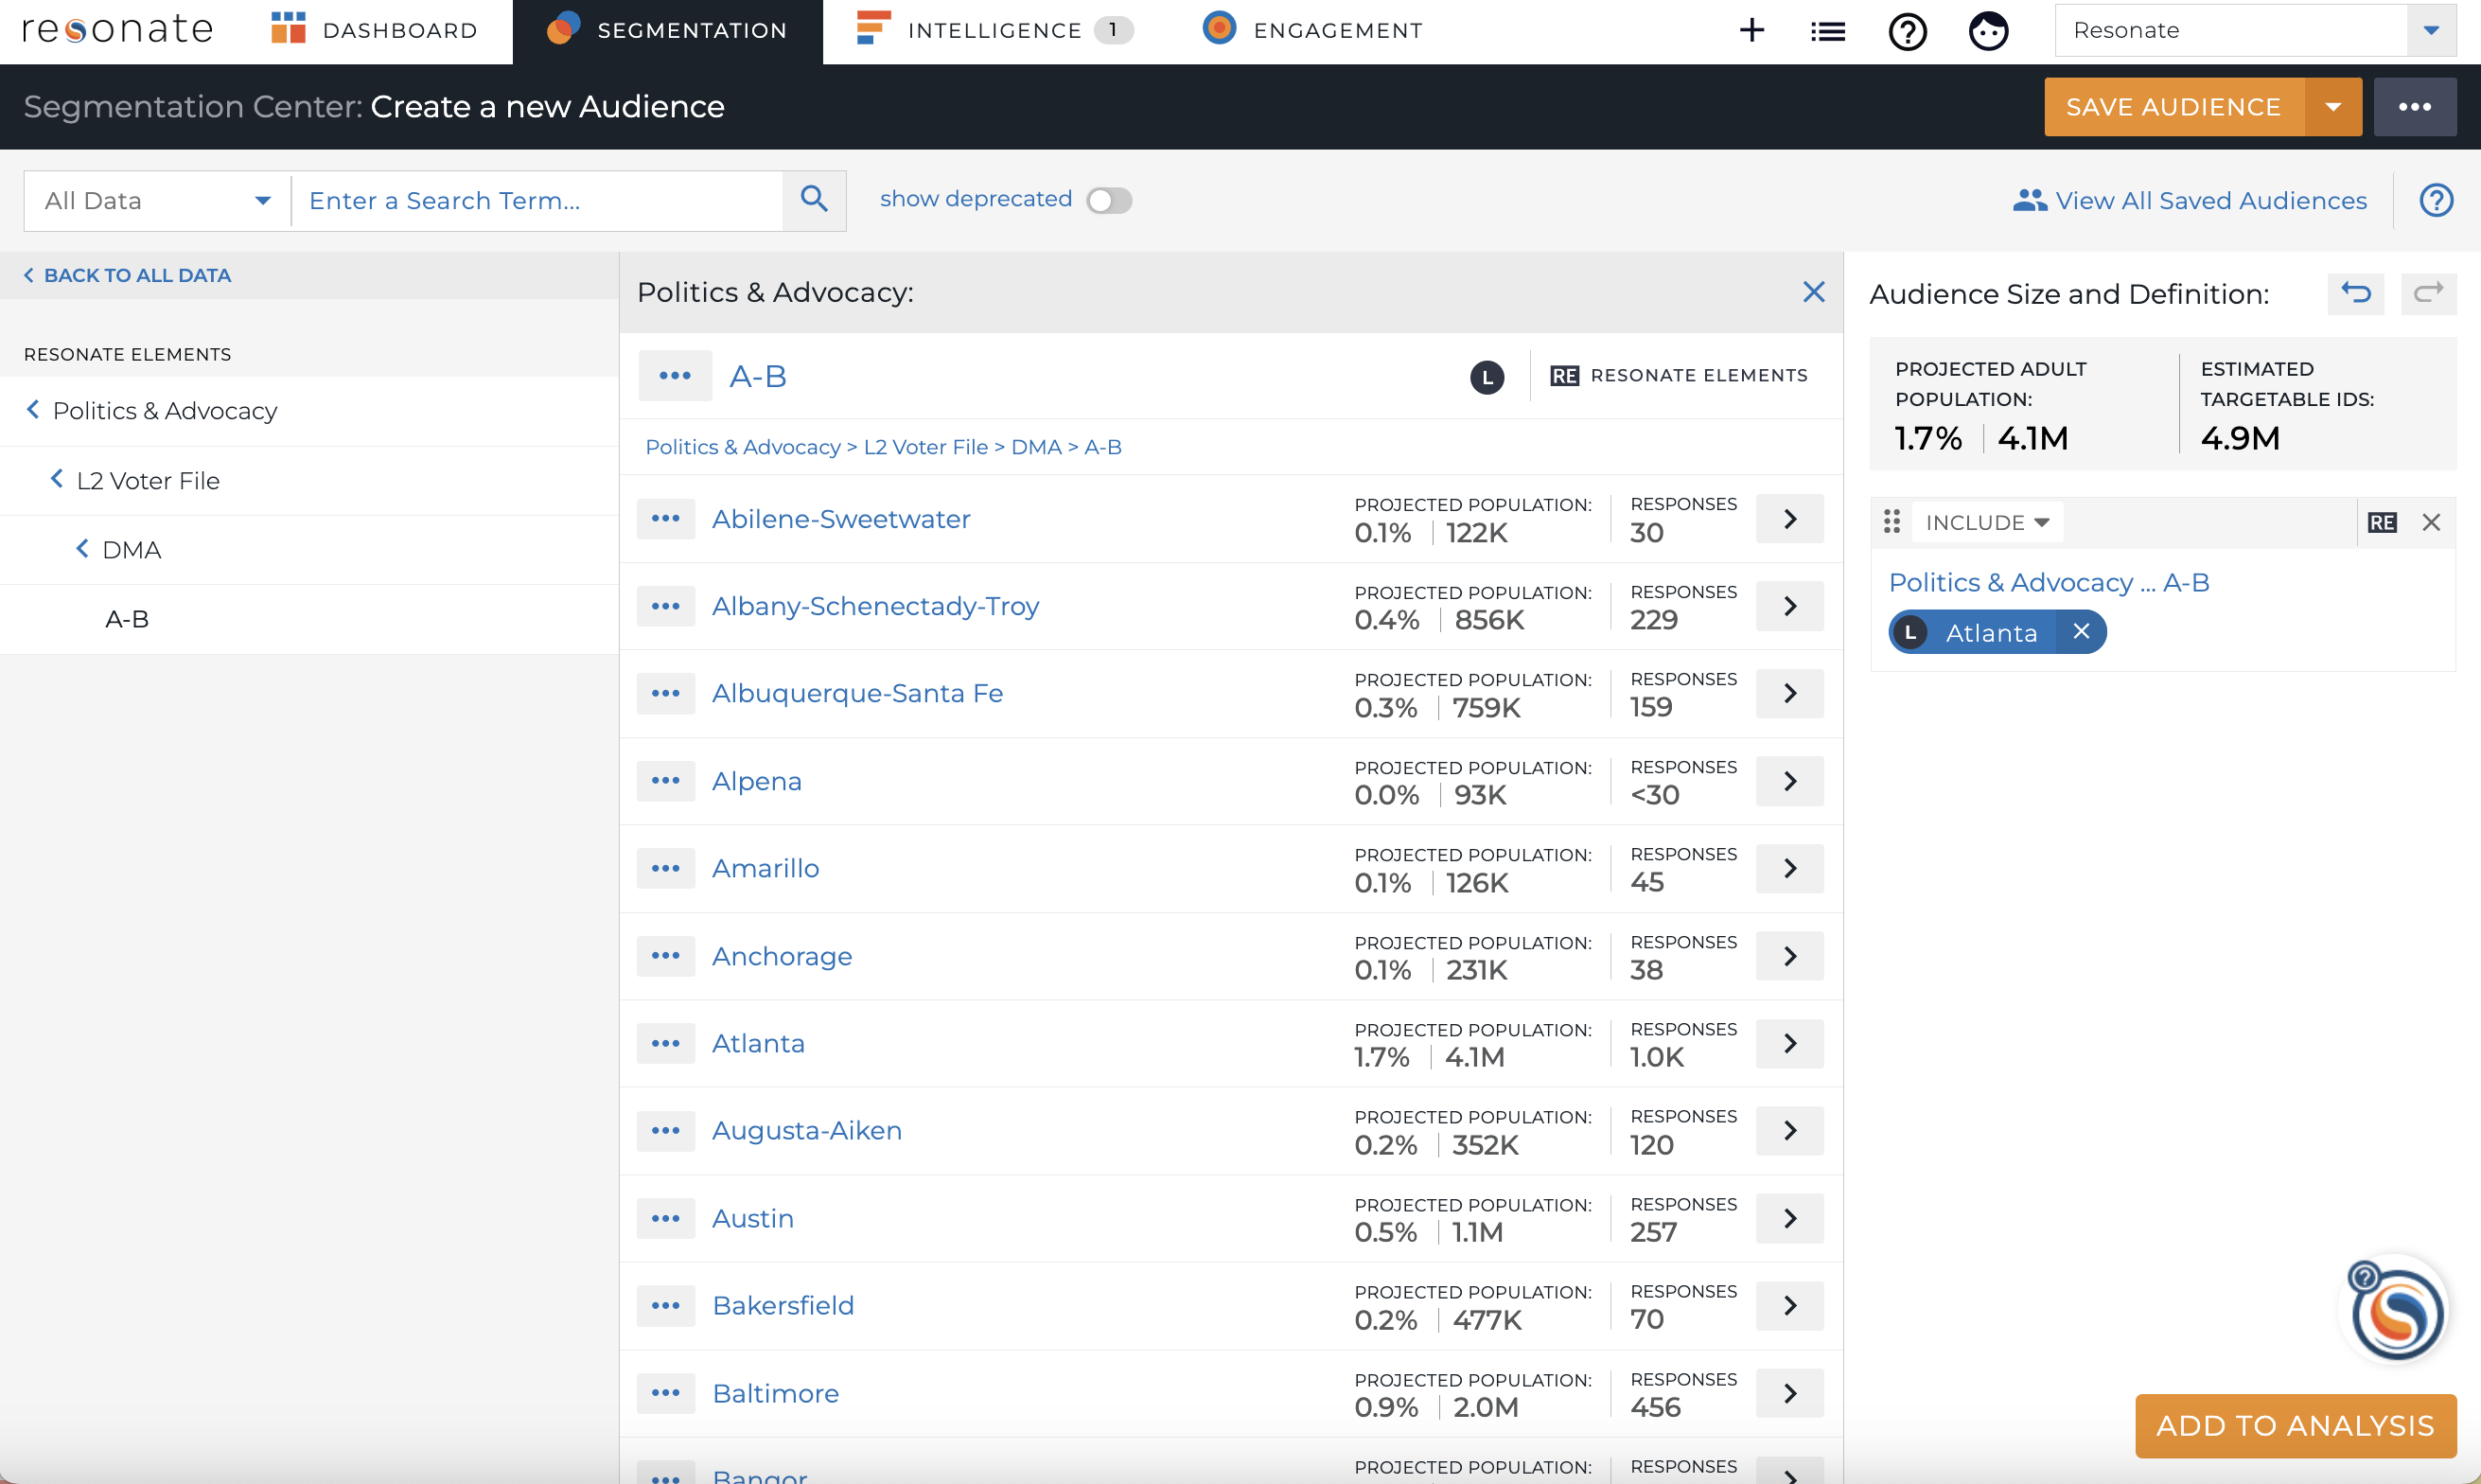The image size is (2481, 1484).
Task: Open options menu for Abilene-Sweetwater
Action: 666,519
